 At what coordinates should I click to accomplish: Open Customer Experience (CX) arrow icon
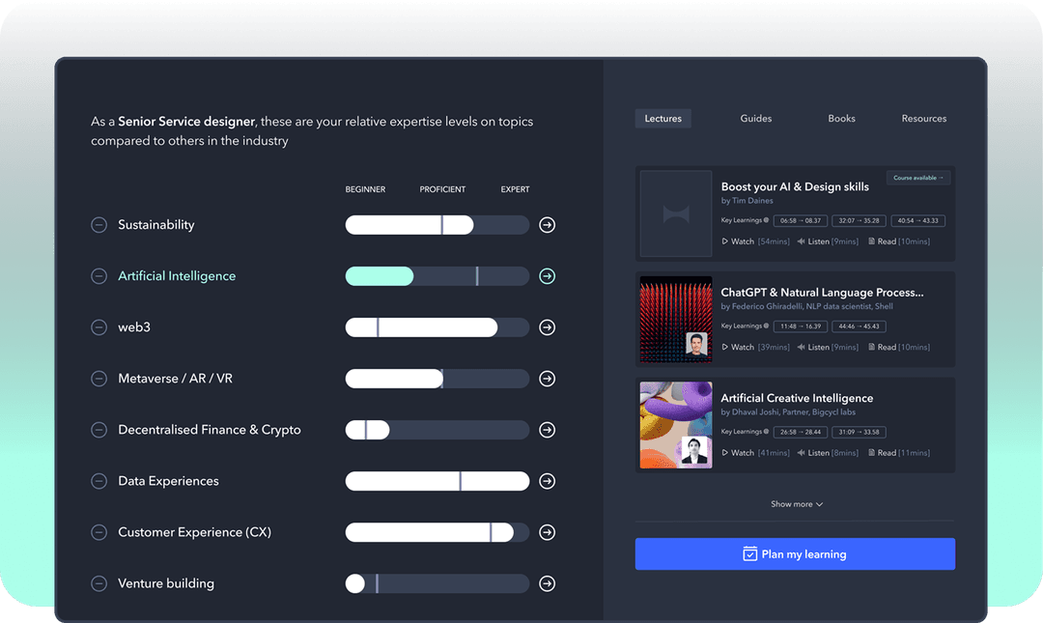click(x=547, y=532)
